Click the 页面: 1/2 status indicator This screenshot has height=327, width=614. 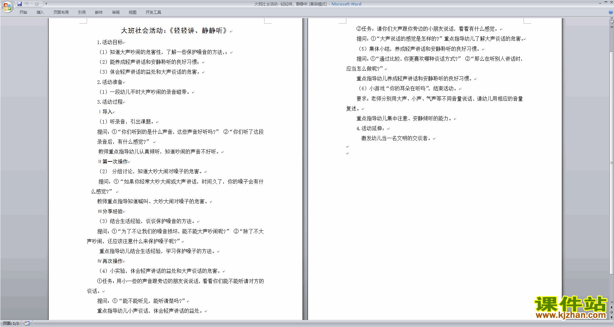tap(11, 323)
